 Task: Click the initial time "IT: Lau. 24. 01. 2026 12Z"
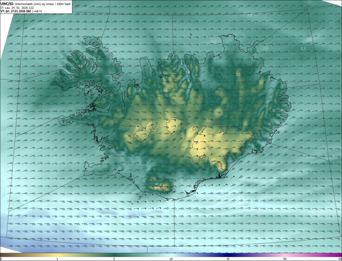click(x=17, y=8)
